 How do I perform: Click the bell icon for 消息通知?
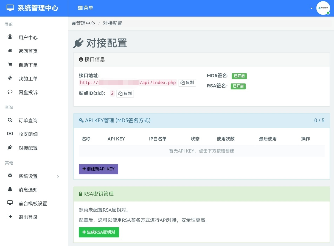click(x=10, y=189)
